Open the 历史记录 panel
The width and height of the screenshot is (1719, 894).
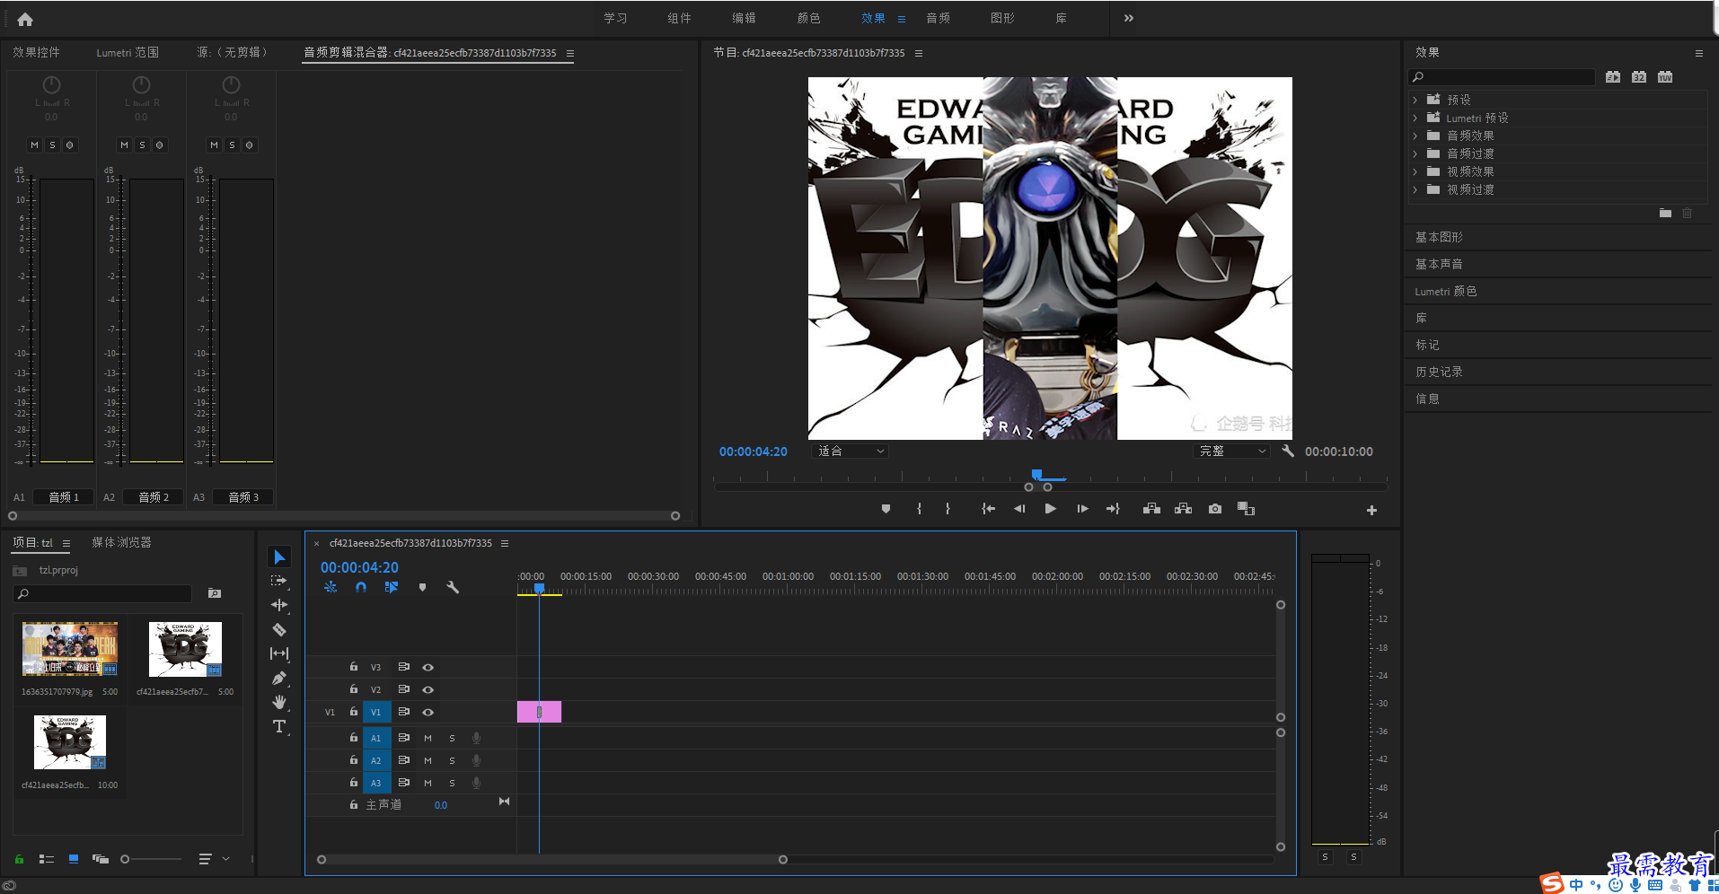[1439, 372]
